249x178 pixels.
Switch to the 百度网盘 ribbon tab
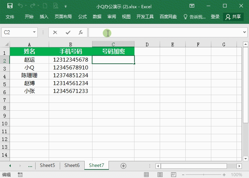point(168,16)
